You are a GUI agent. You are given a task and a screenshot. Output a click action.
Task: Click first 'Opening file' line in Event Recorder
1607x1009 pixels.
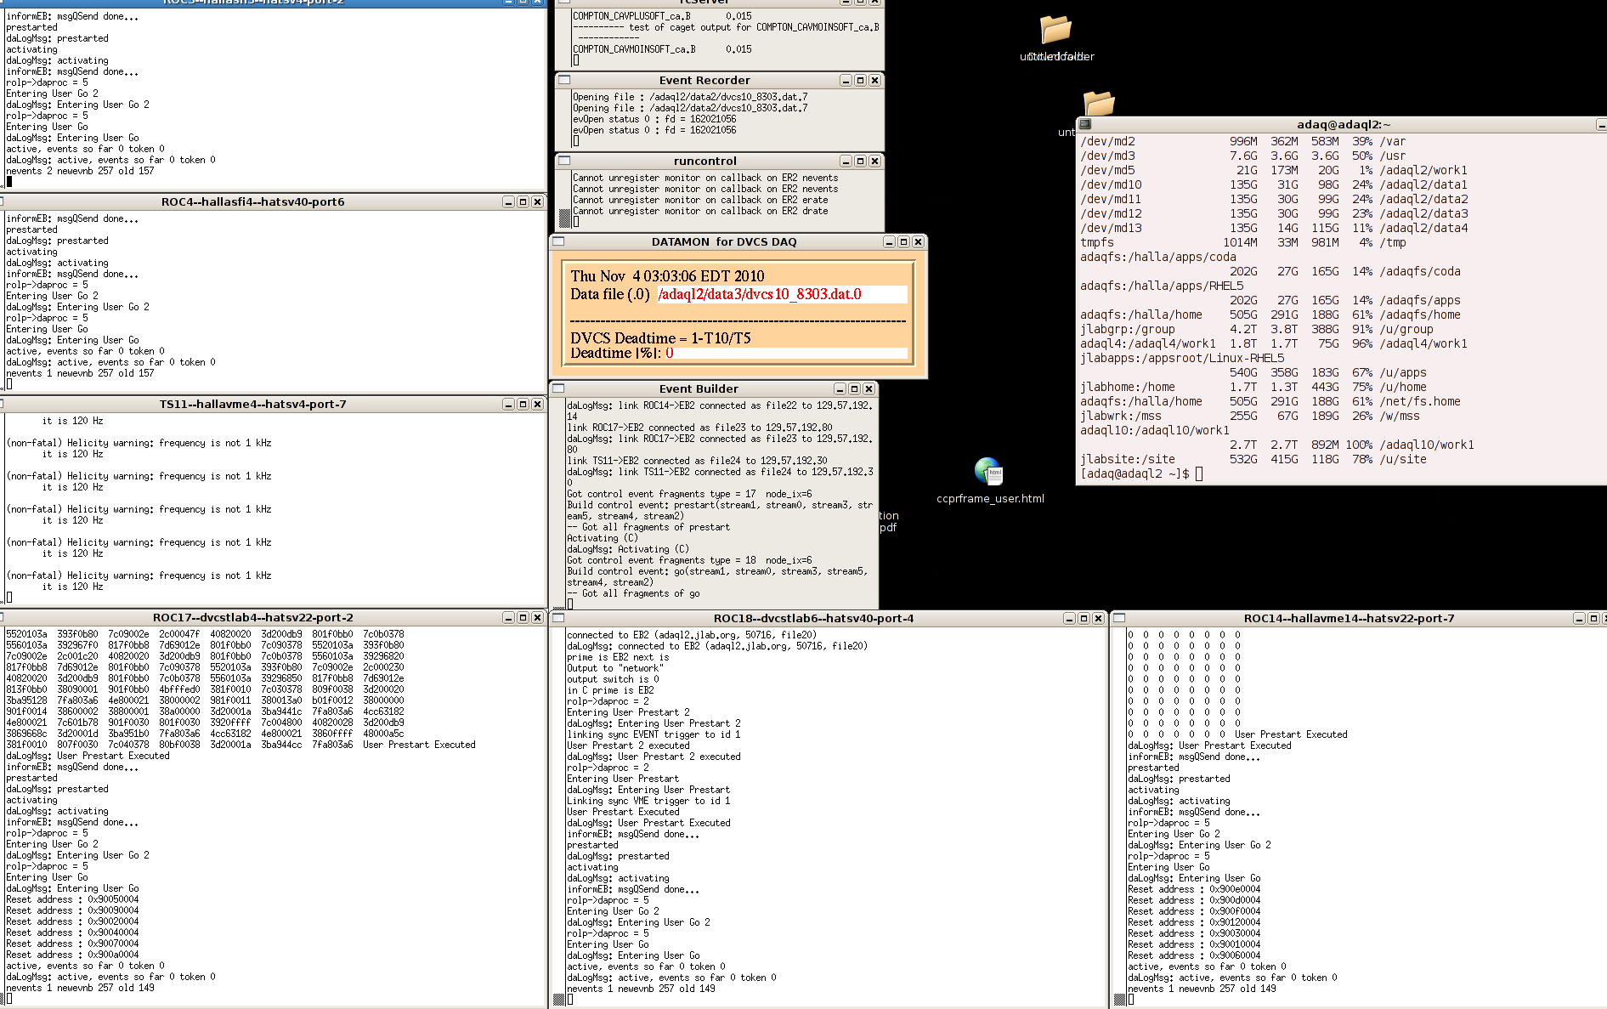[690, 97]
